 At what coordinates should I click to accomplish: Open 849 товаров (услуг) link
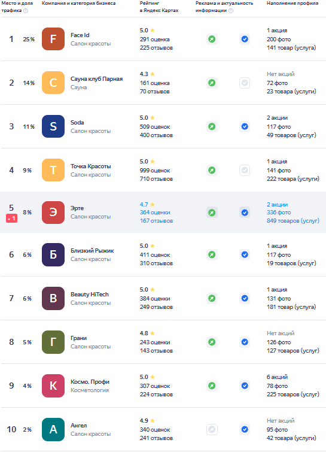point(293,221)
